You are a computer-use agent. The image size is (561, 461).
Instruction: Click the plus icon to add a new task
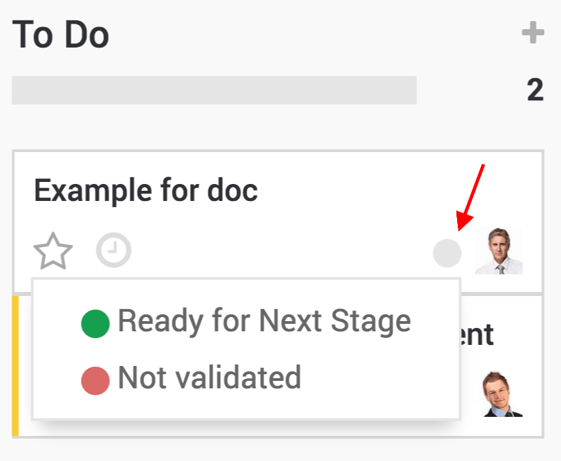535,32
